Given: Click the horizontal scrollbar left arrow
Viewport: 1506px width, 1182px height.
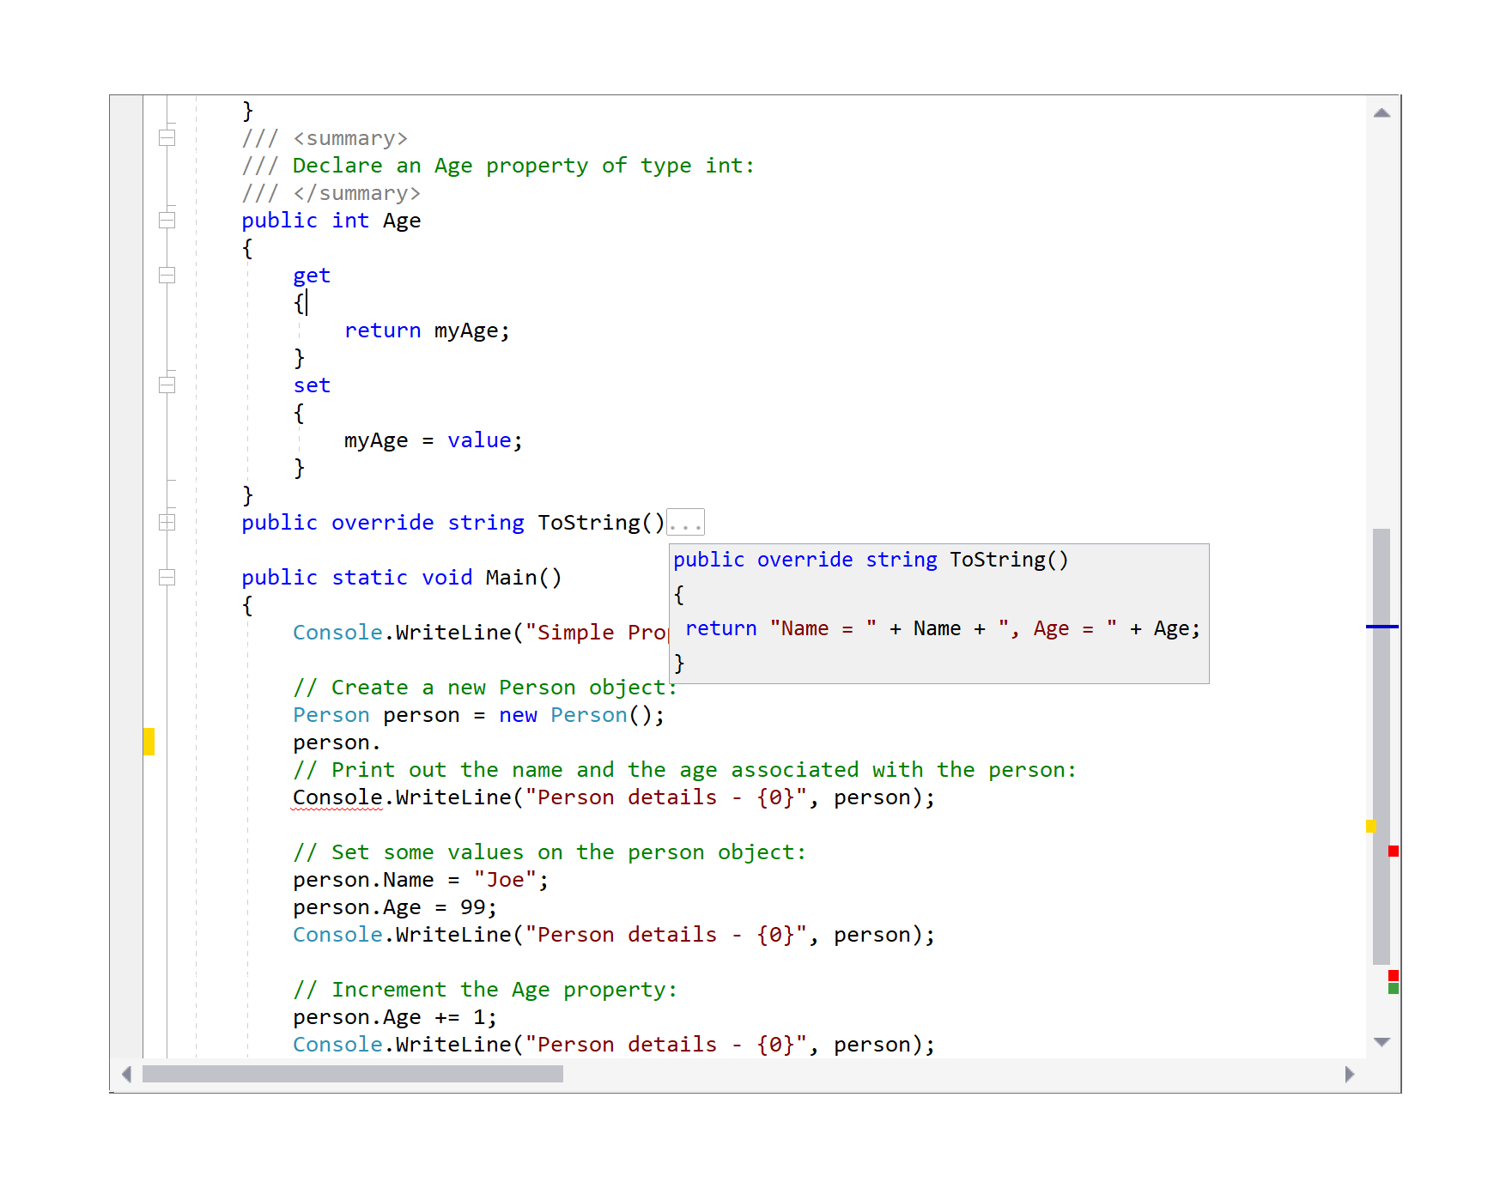Looking at the screenshot, I should click(x=127, y=1074).
